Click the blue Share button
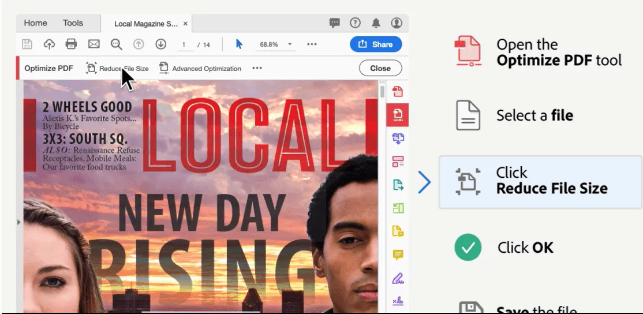 [x=375, y=44]
